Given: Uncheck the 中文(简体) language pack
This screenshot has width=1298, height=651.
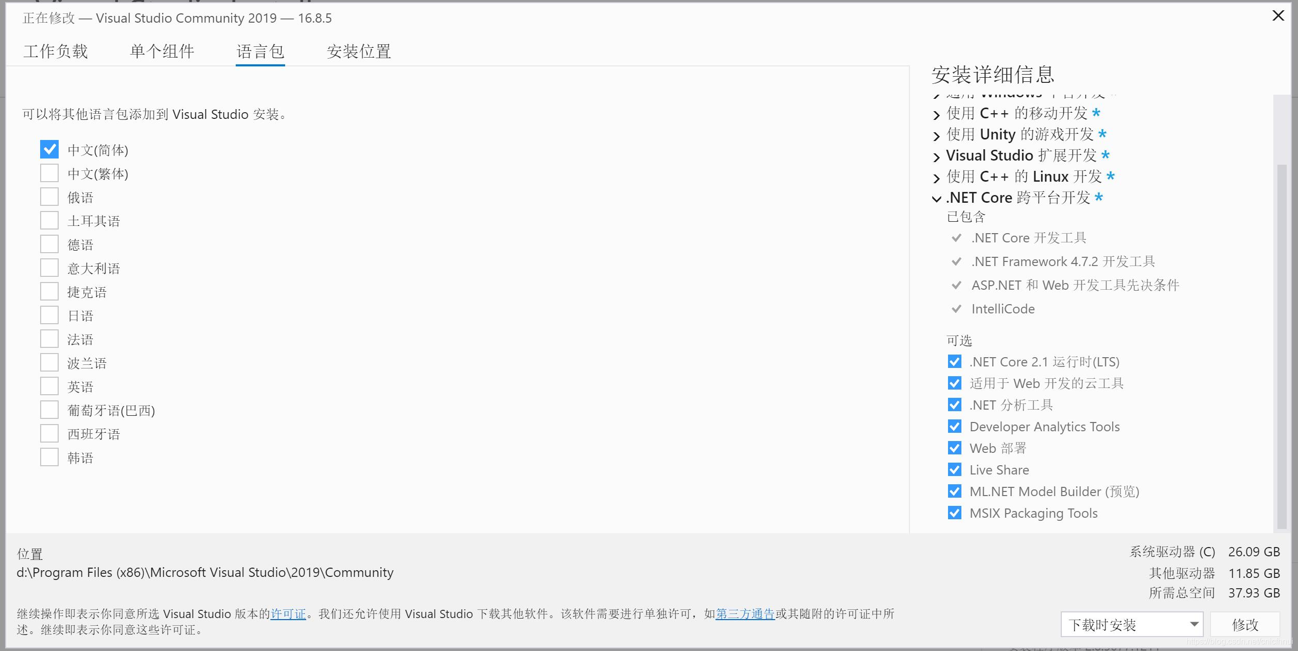Looking at the screenshot, I should pyautogui.click(x=49, y=149).
